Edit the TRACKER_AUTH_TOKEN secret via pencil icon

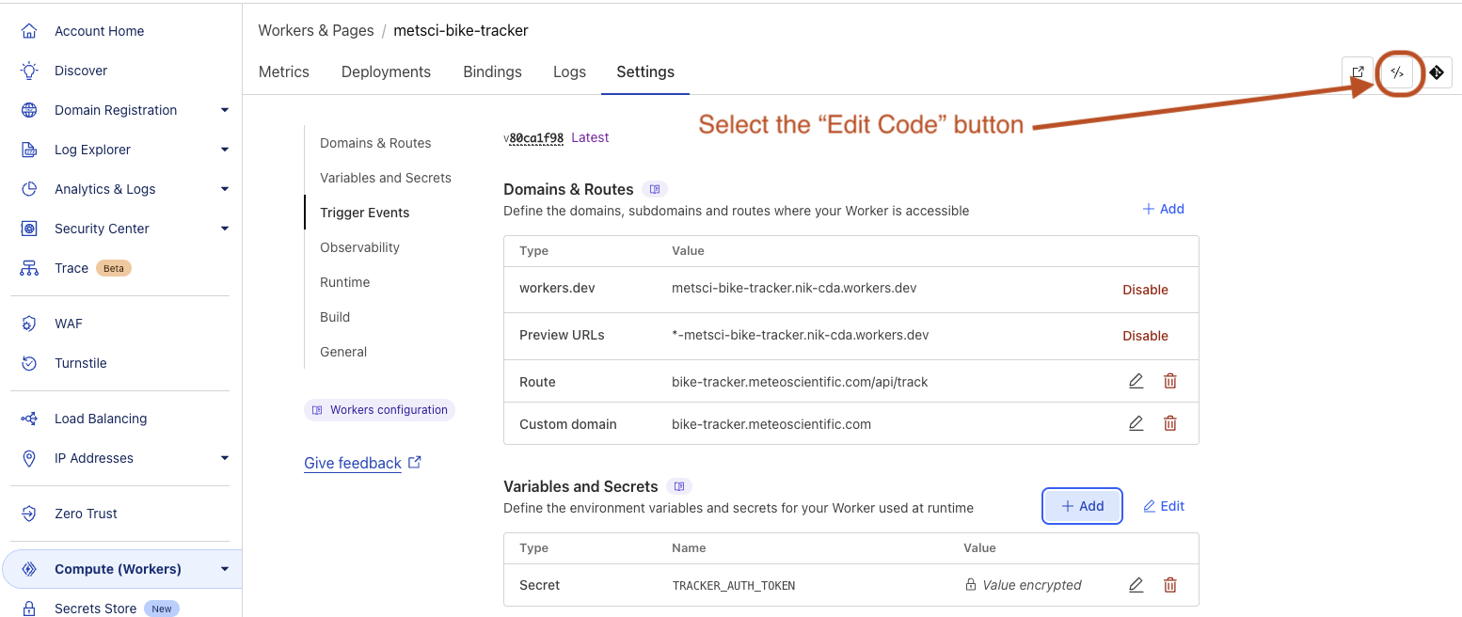pos(1136,584)
